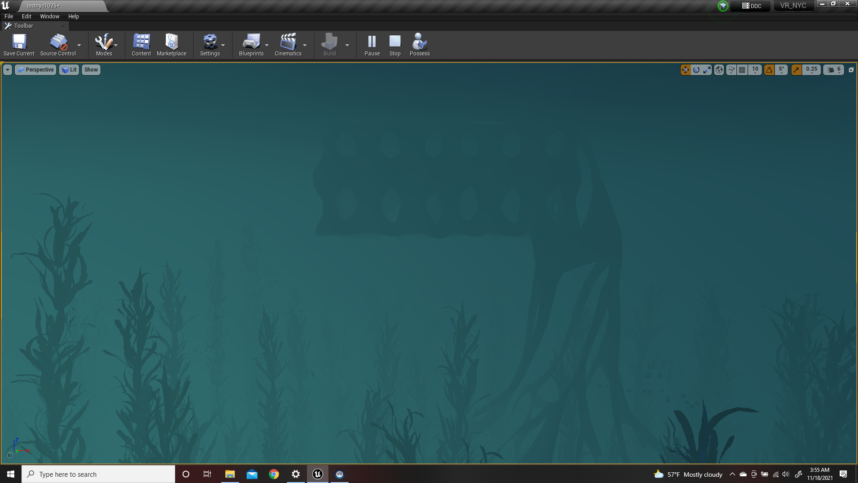The width and height of the screenshot is (858, 483).
Task: Click Possess to control the player
Action: coord(420,45)
